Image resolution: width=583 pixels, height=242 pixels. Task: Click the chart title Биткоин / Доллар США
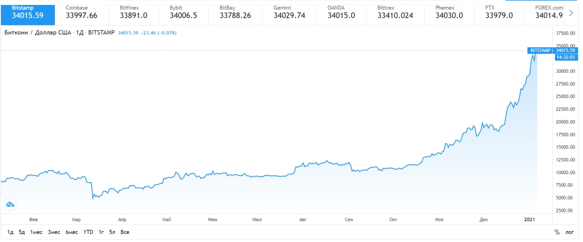point(38,33)
